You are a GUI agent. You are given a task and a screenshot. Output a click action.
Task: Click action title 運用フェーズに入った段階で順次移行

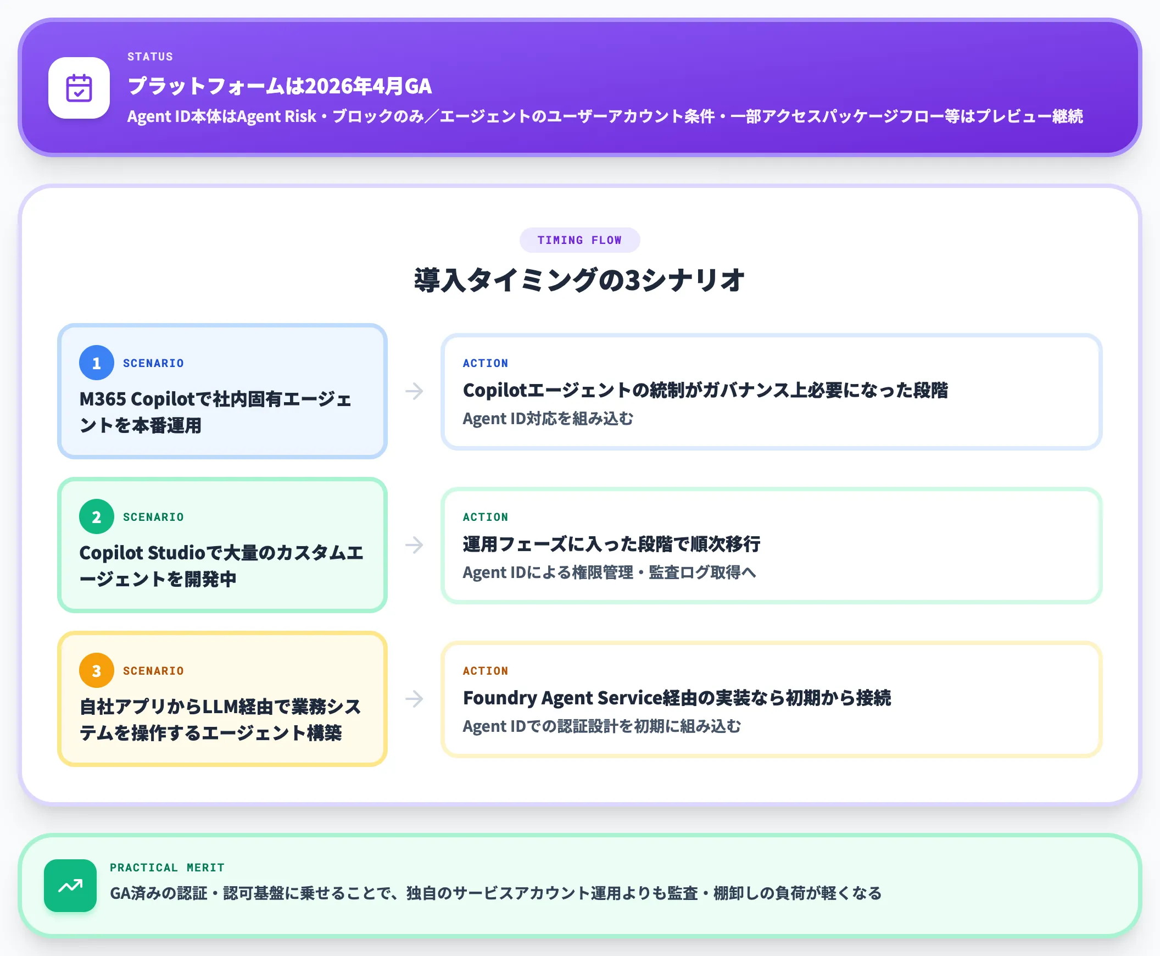[612, 543]
